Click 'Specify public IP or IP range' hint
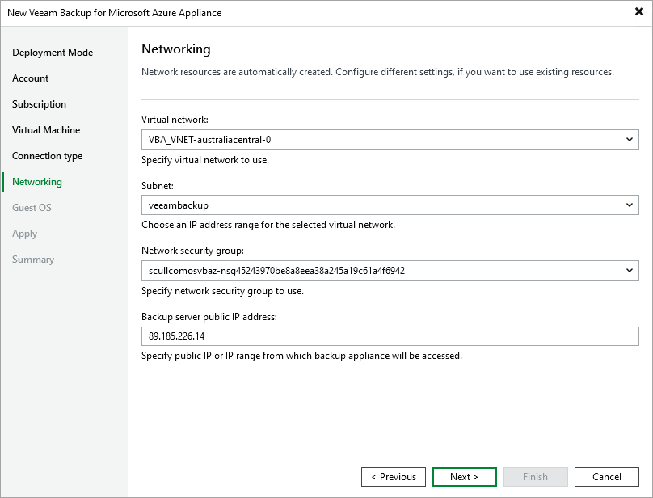The image size is (653, 498). tap(302, 356)
